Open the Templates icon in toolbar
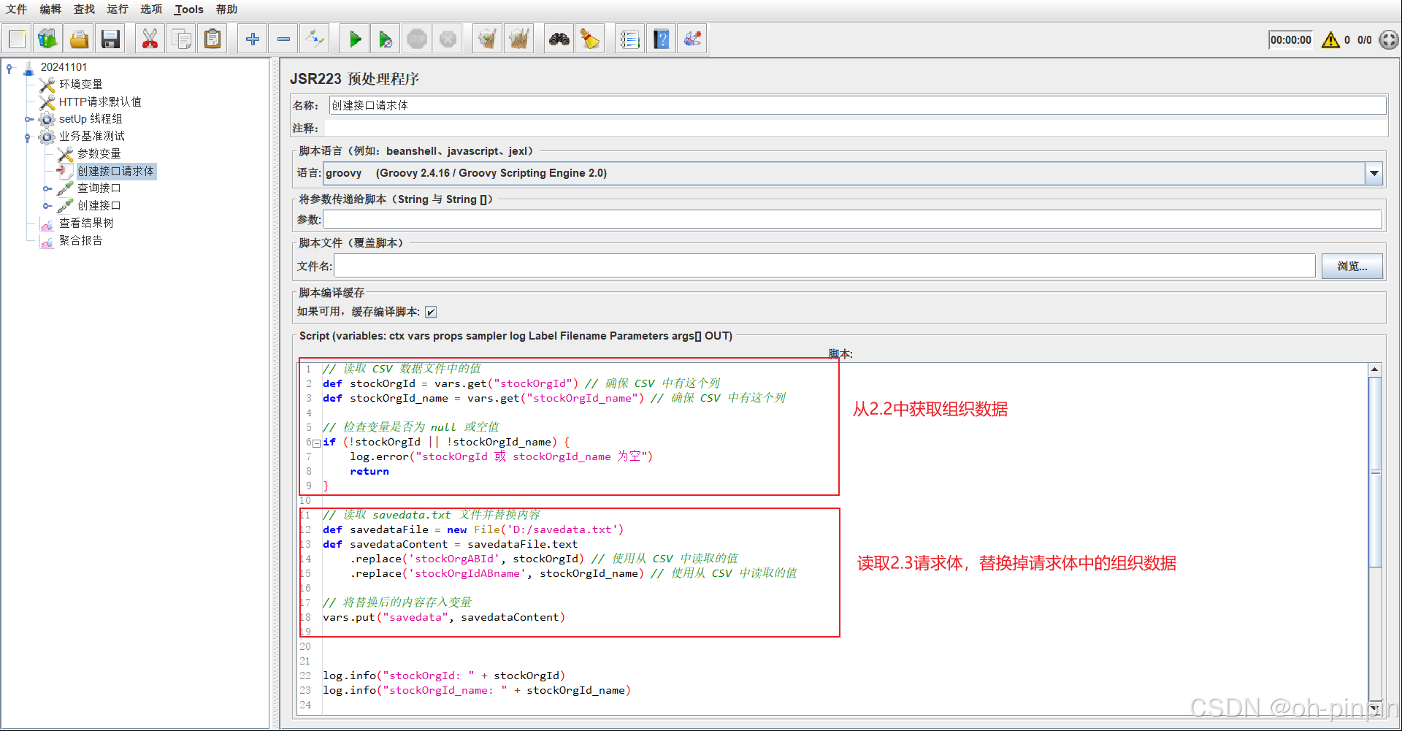This screenshot has height=731, width=1402. (47, 39)
